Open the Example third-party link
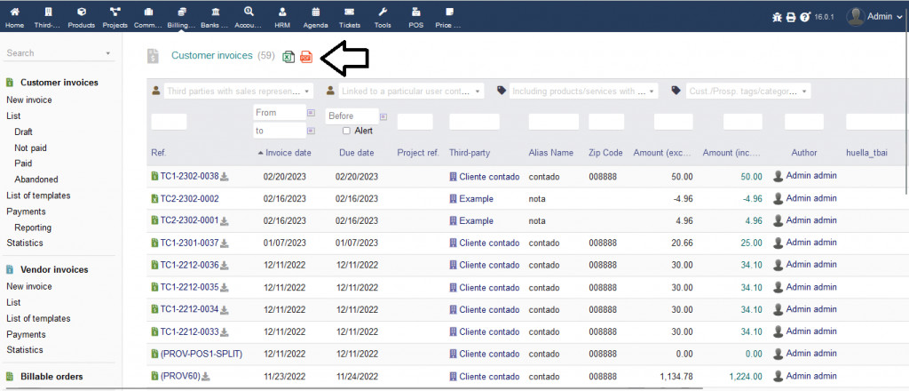 [x=475, y=198]
